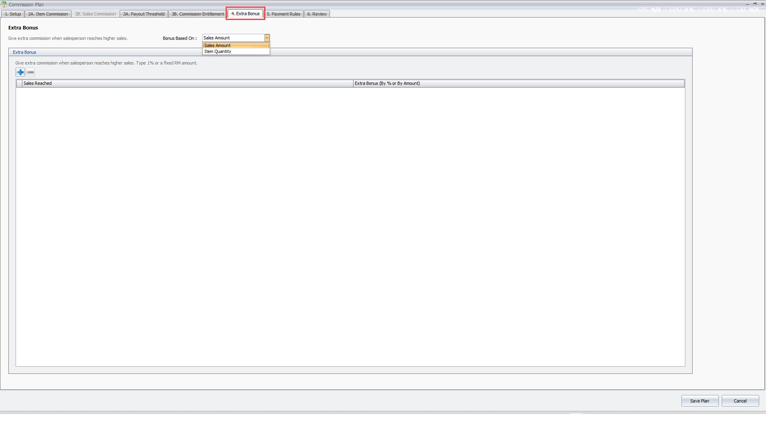This screenshot has height=430, width=766.
Task: Open the 6. Review tab
Action: pyautogui.click(x=317, y=14)
